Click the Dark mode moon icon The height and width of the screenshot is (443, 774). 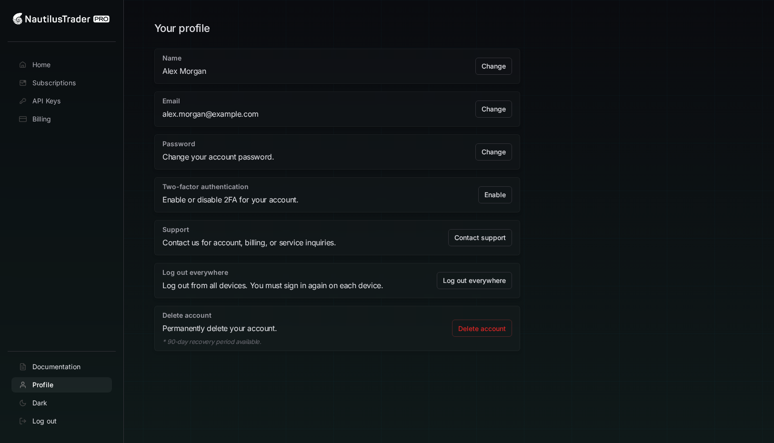(23, 403)
